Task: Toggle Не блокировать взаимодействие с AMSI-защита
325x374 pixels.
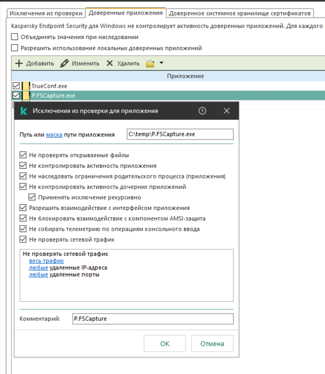Action: (23, 218)
